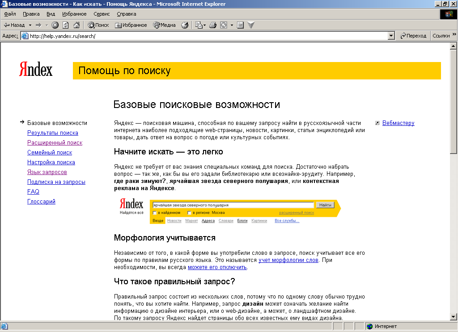Click the Начните искать — это легко heading
This screenshot has height=332, width=458.
click(x=169, y=152)
